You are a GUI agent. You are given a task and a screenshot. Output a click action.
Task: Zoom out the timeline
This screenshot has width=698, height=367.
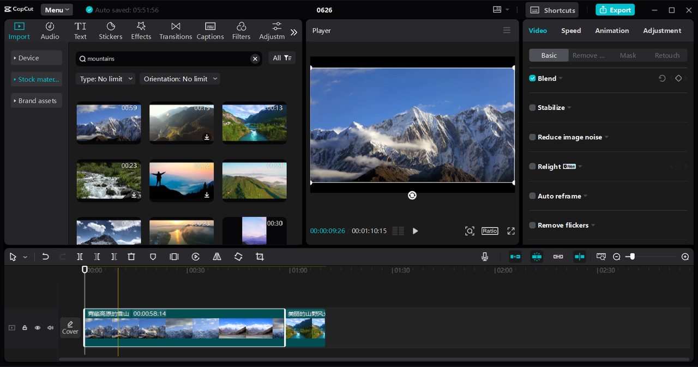pyautogui.click(x=617, y=256)
